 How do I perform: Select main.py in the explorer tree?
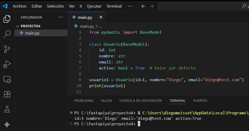(41, 33)
